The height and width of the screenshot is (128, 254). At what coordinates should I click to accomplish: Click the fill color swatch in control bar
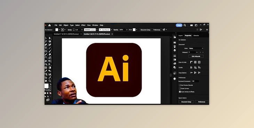point(57,30)
